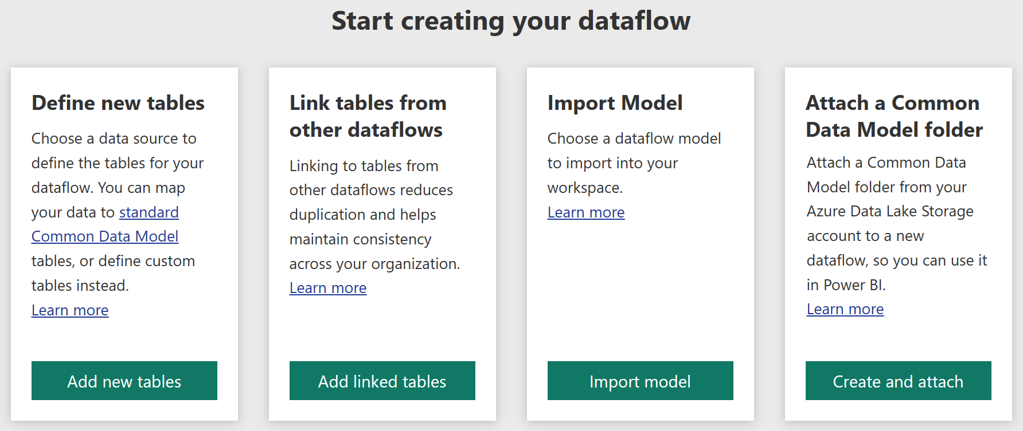Select the Import model button
The image size is (1023, 431).
640,381
